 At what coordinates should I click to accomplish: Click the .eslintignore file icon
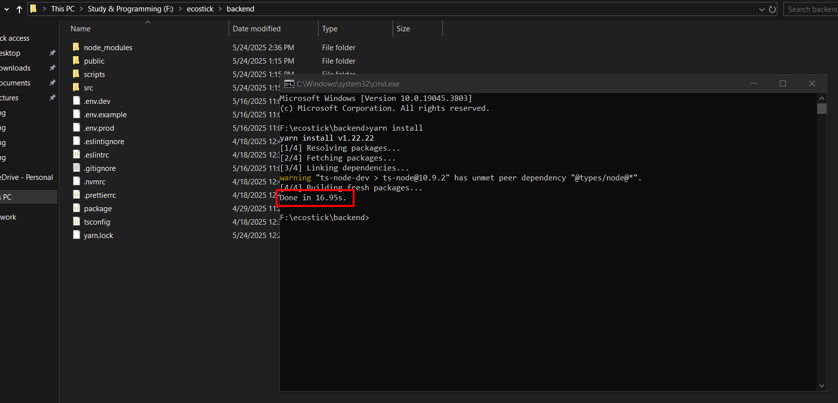[77, 141]
